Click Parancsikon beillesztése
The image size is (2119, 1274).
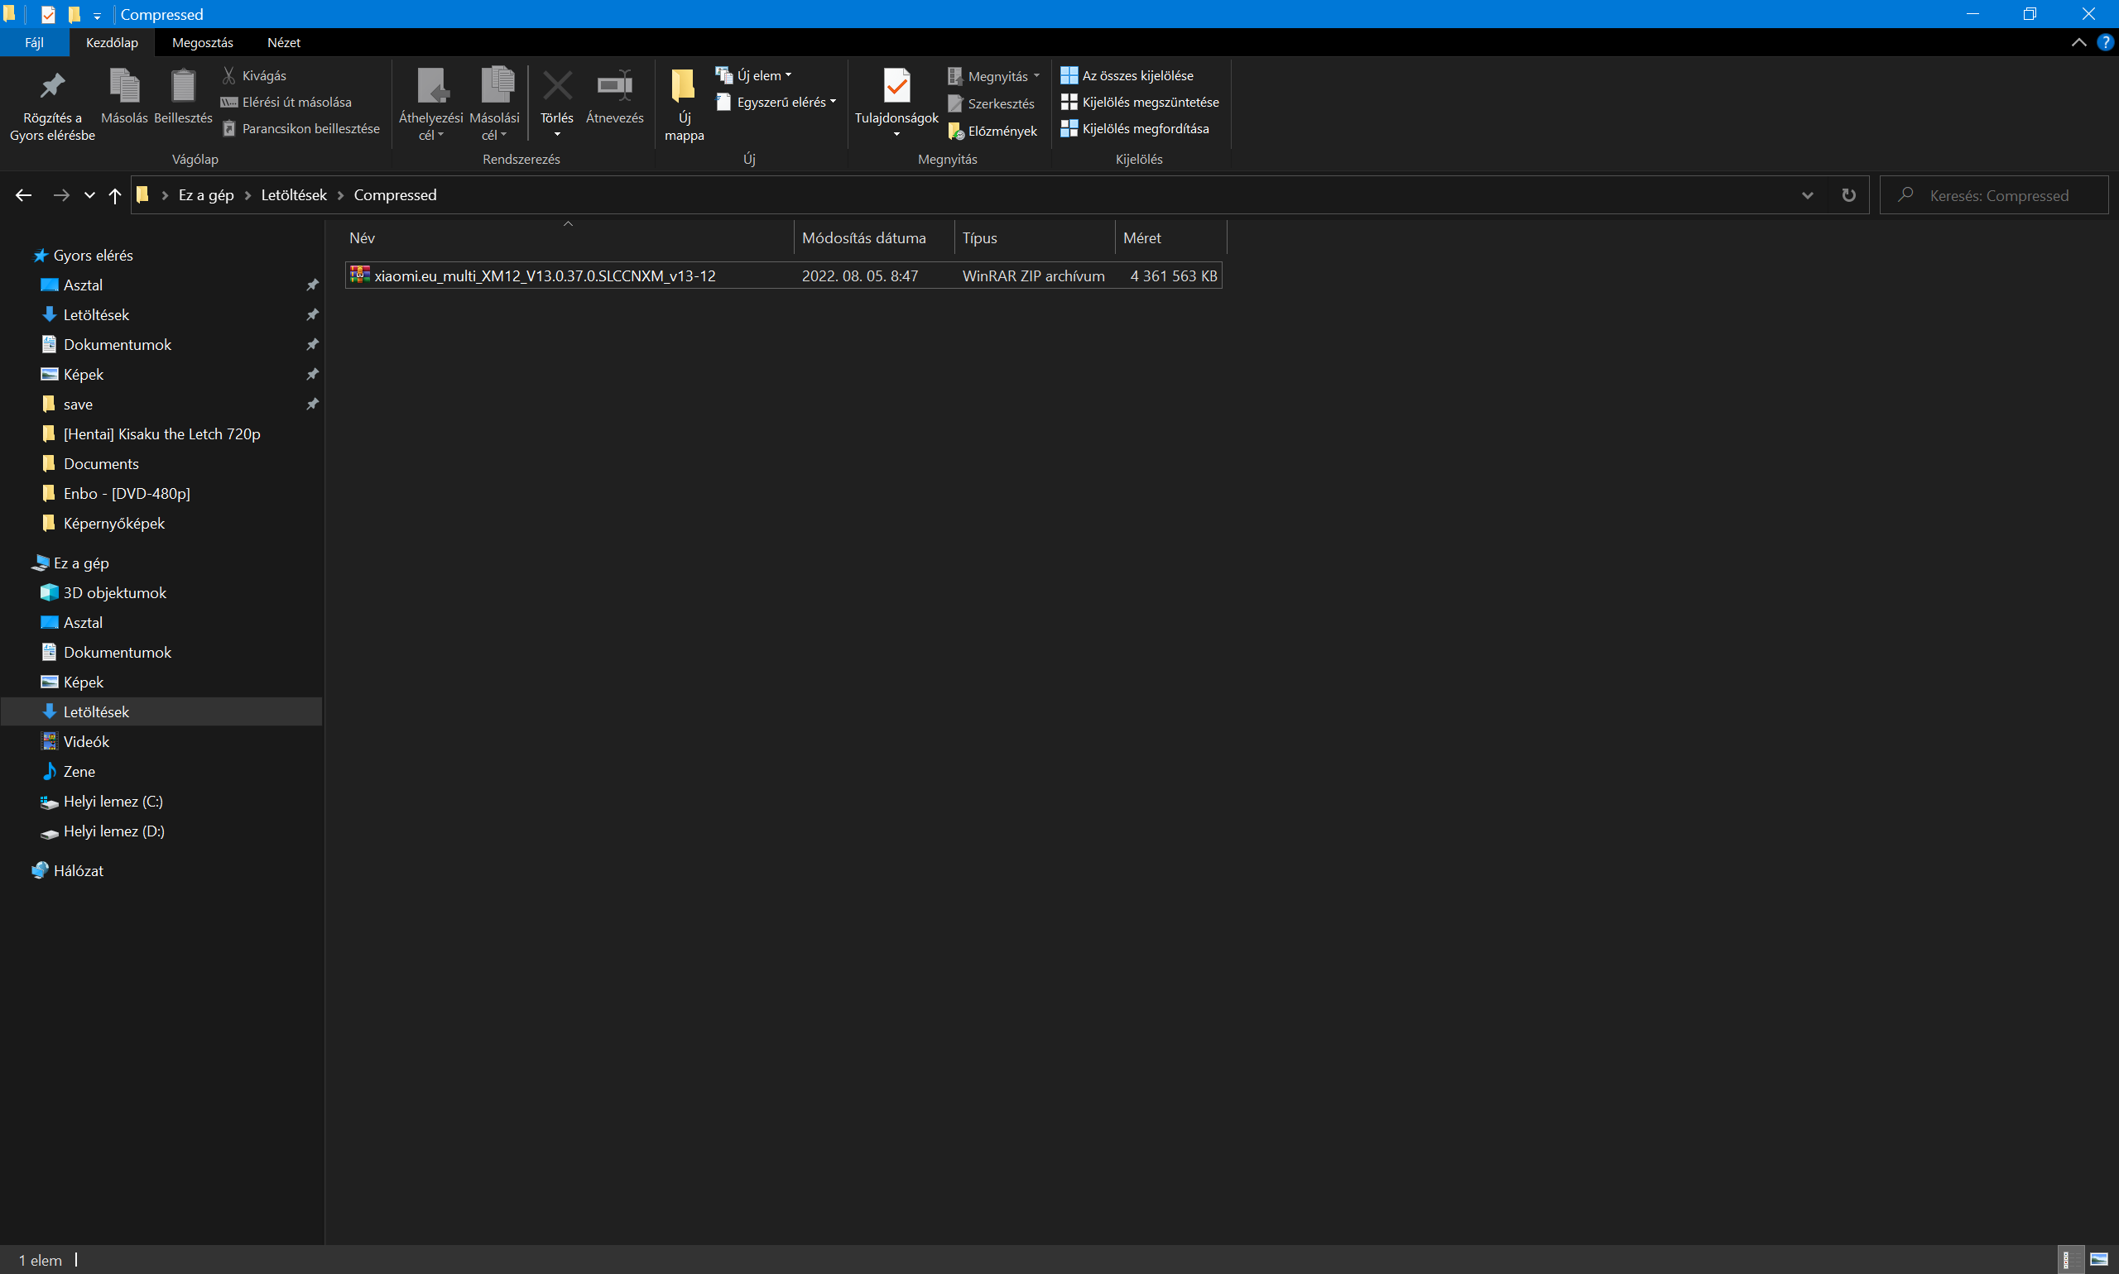click(x=300, y=129)
